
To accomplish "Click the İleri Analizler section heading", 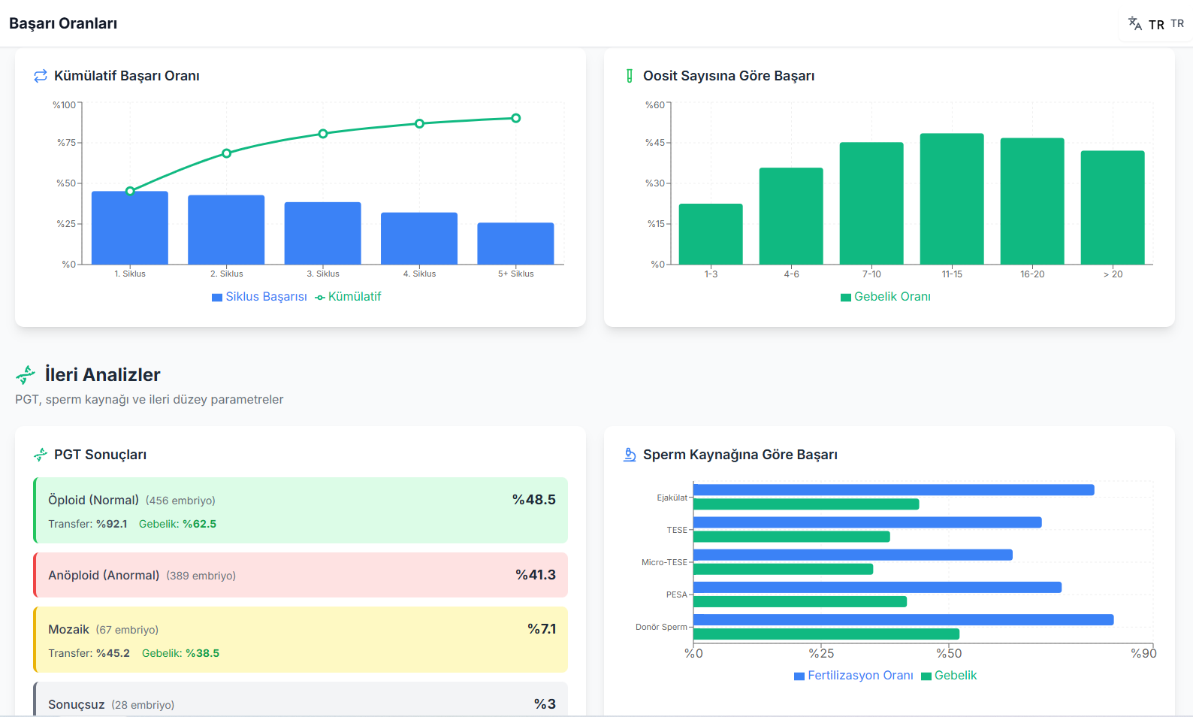I will [102, 374].
